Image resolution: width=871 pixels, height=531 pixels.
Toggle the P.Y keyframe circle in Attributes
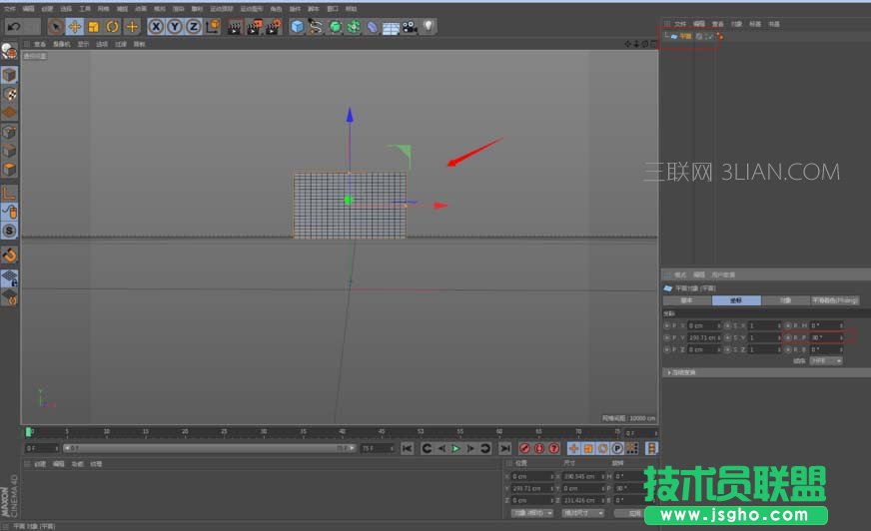pos(666,337)
